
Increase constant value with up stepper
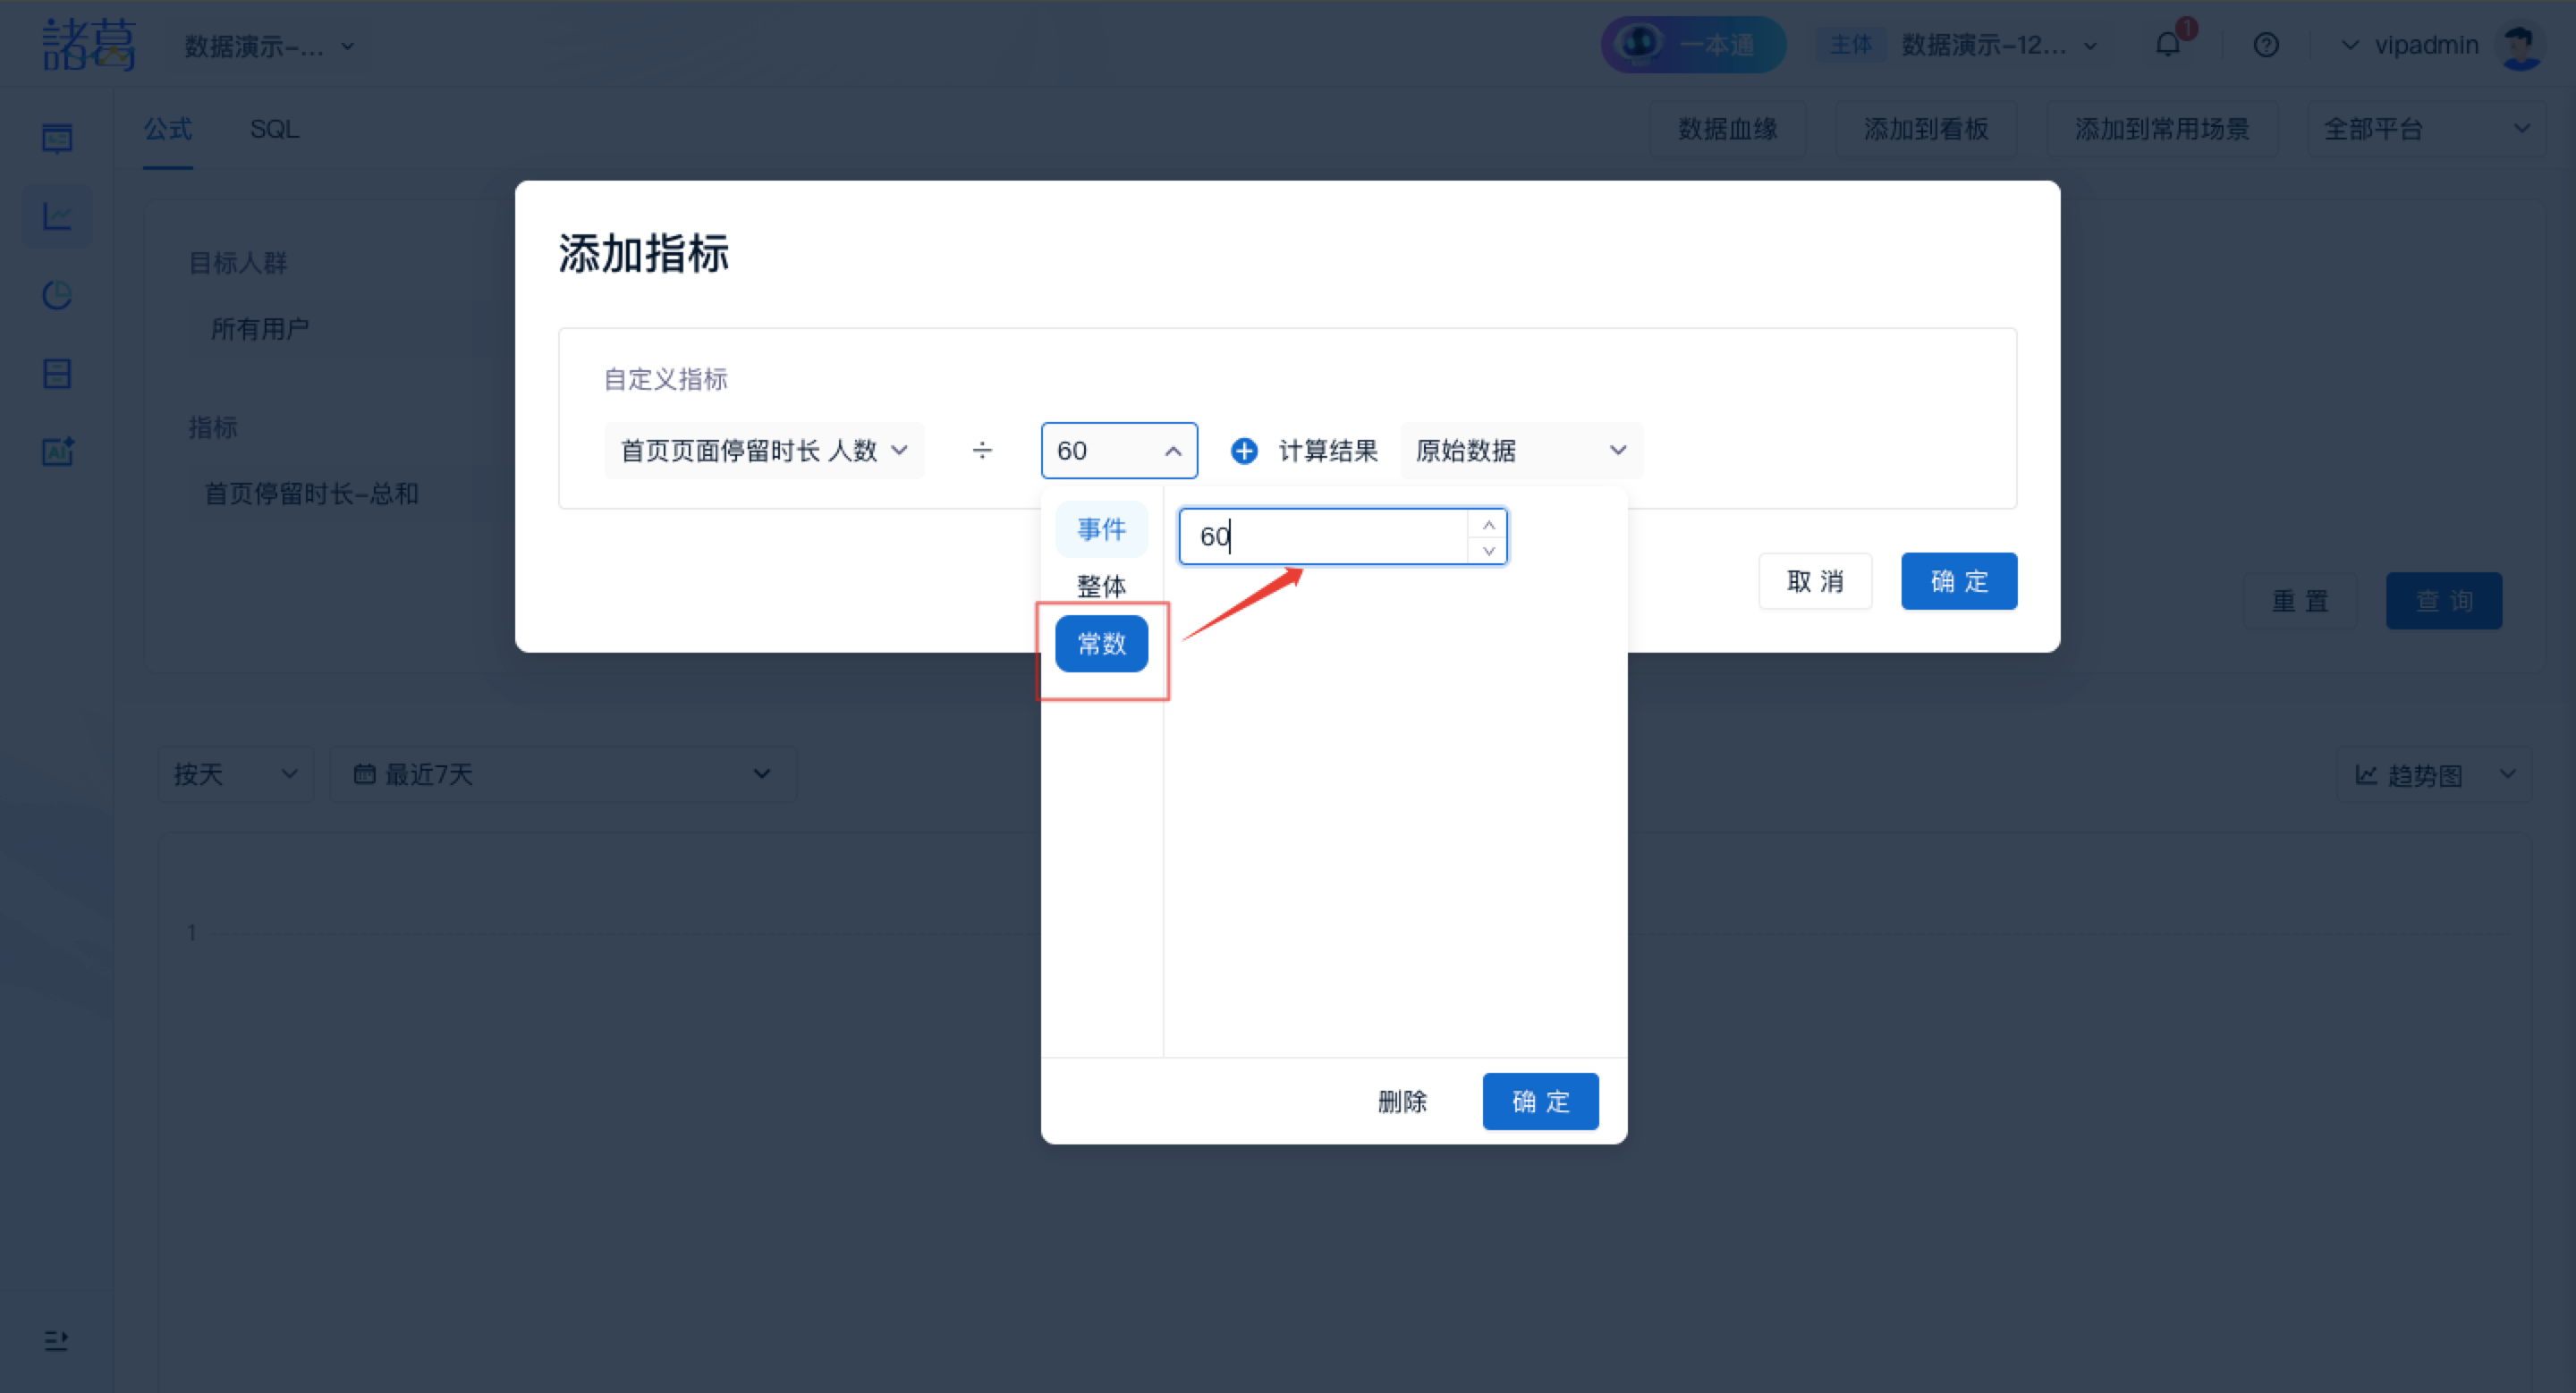(1488, 525)
